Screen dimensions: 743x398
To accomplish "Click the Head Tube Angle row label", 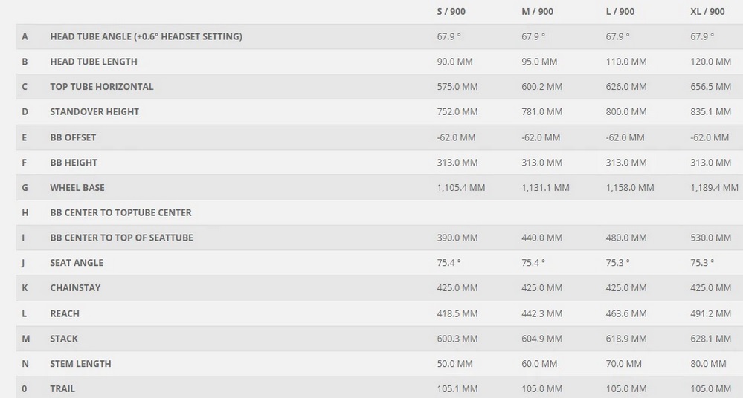I will 146,36.
